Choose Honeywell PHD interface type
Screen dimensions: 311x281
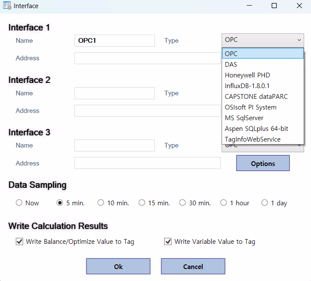263,75
